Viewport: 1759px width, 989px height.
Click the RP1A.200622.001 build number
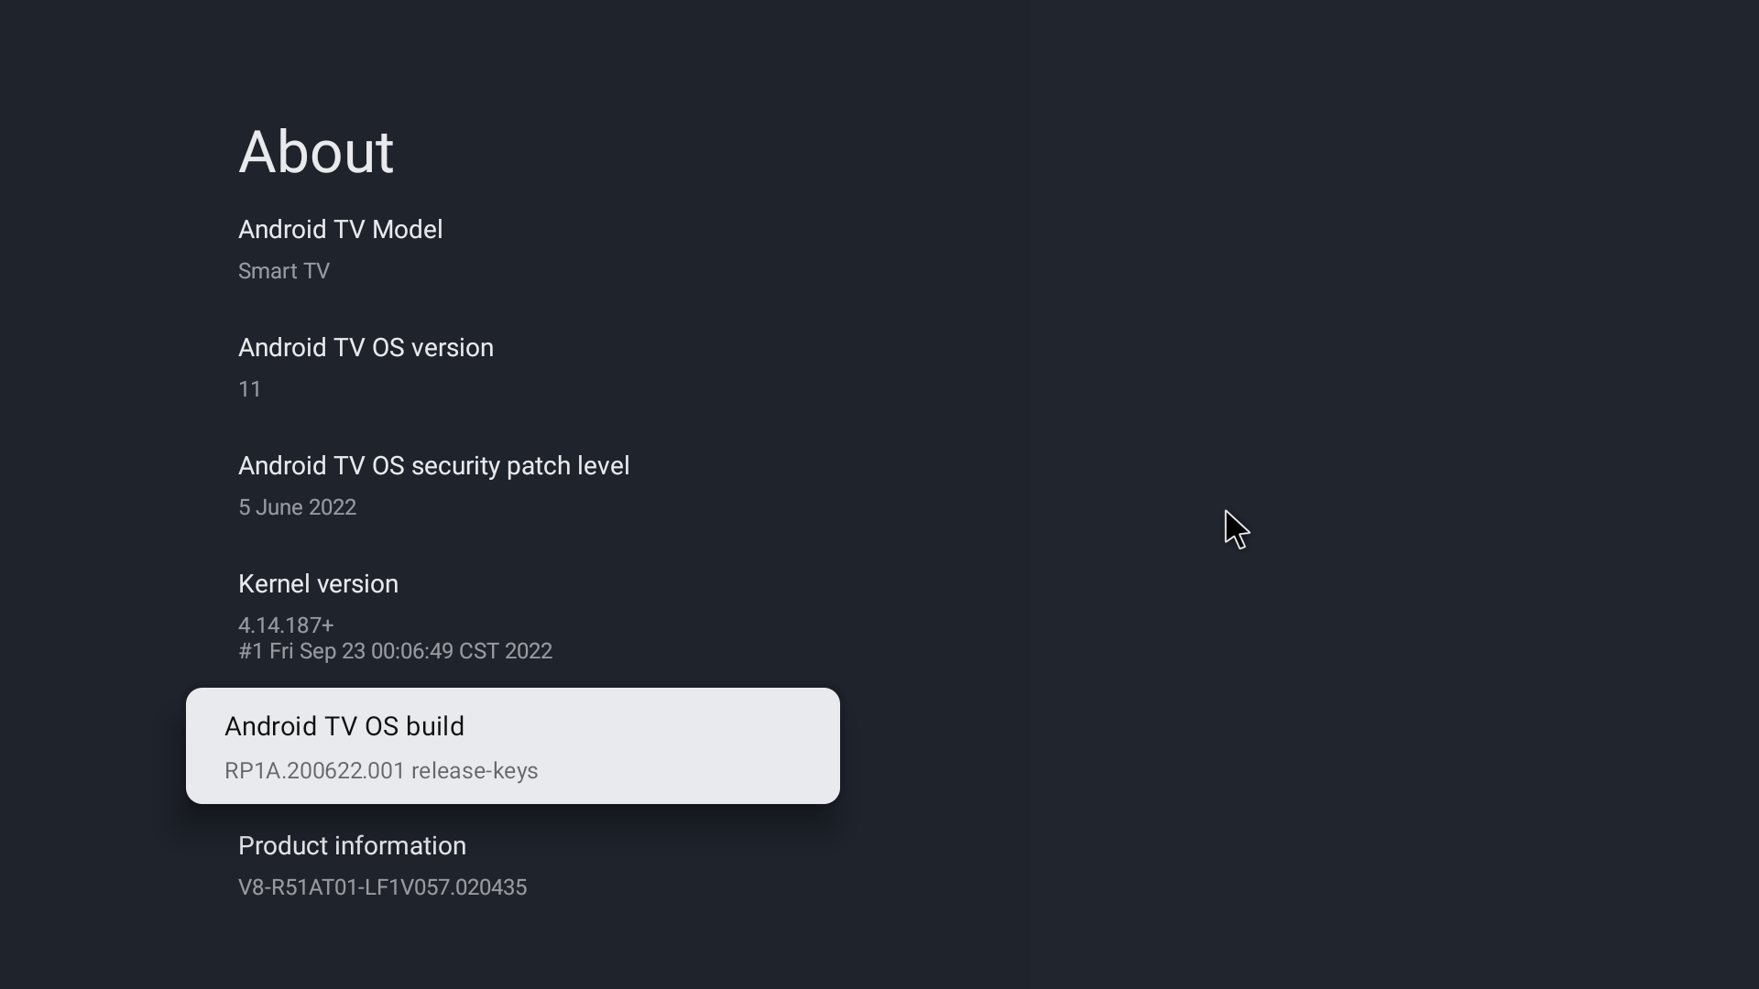314,771
